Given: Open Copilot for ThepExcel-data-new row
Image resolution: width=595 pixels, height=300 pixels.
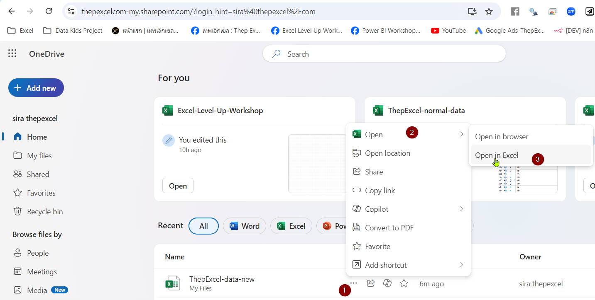Looking at the screenshot, I should (387, 283).
